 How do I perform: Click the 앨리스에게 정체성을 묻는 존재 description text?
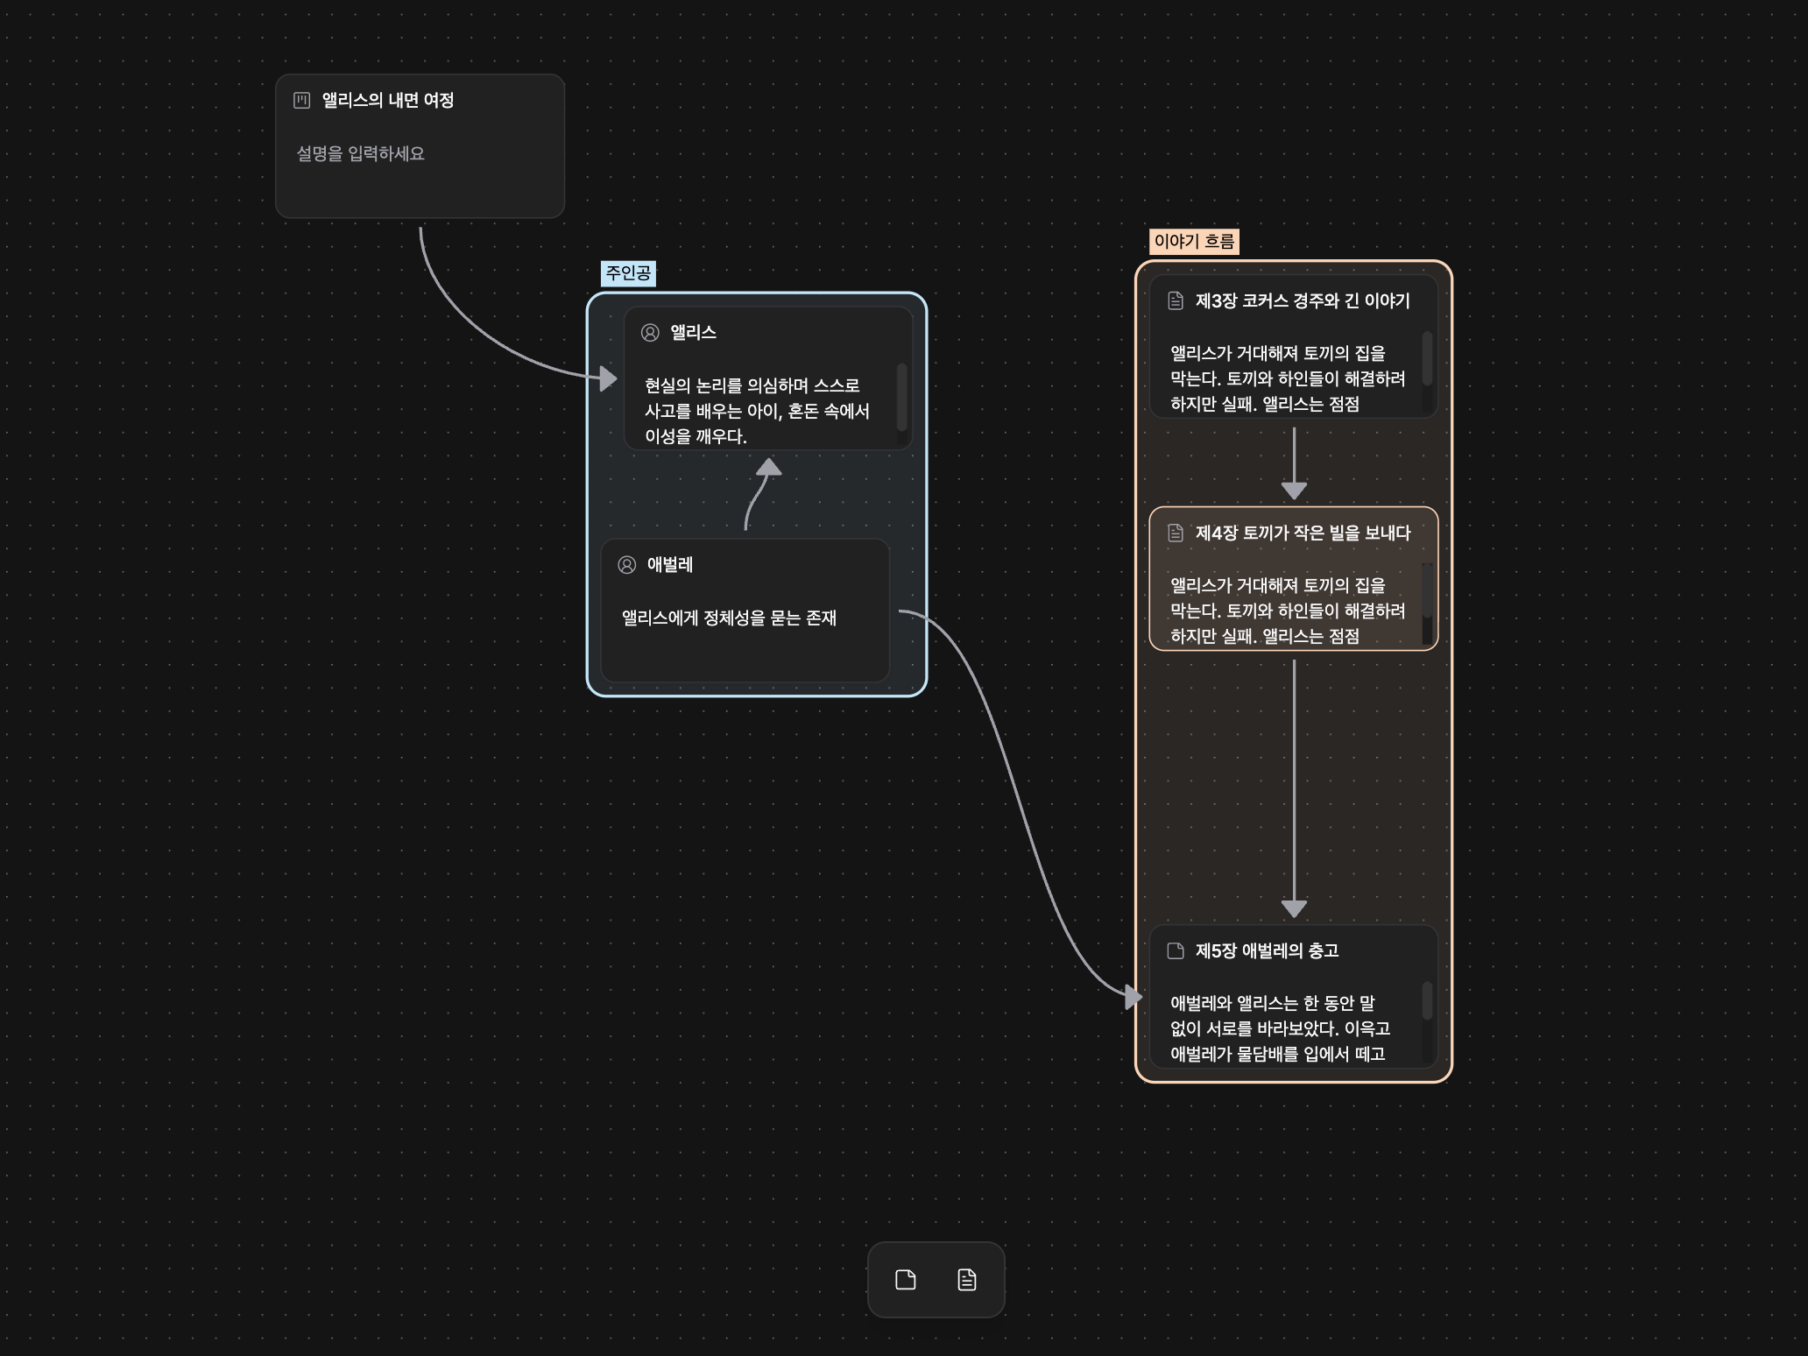[729, 618]
